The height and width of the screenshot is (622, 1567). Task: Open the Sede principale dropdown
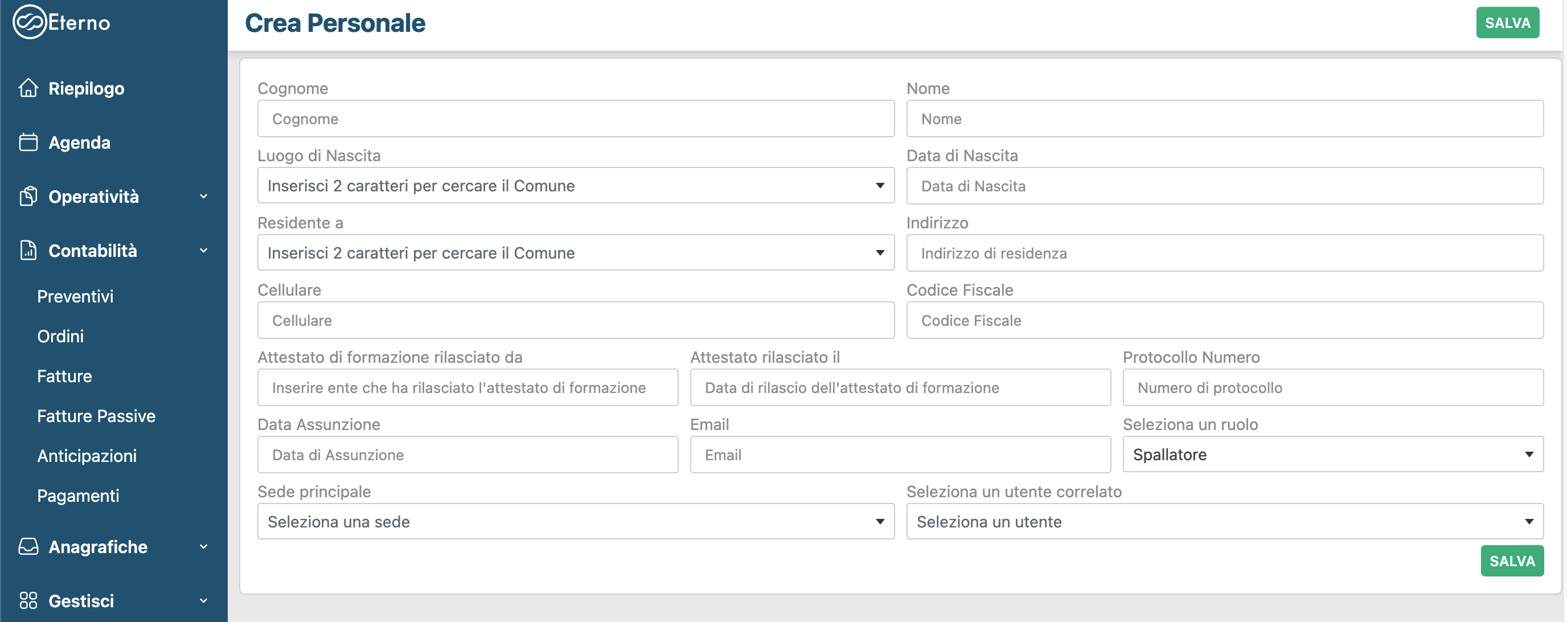point(575,522)
